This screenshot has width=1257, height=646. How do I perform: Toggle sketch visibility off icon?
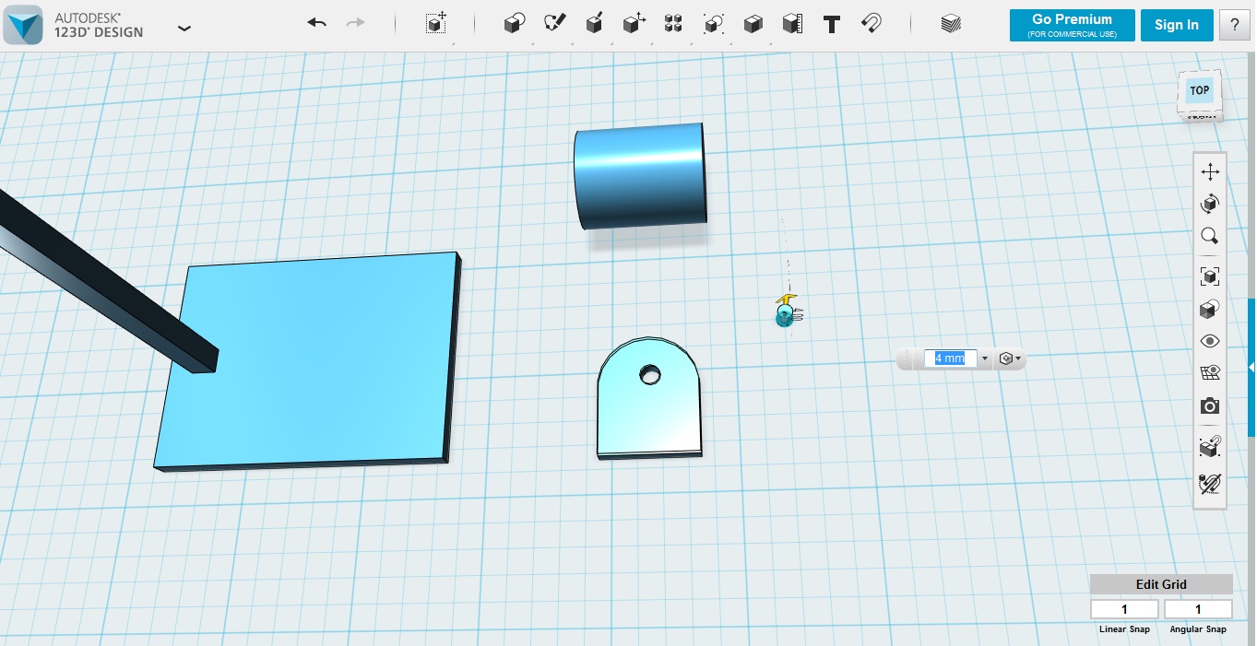point(1210,483)
